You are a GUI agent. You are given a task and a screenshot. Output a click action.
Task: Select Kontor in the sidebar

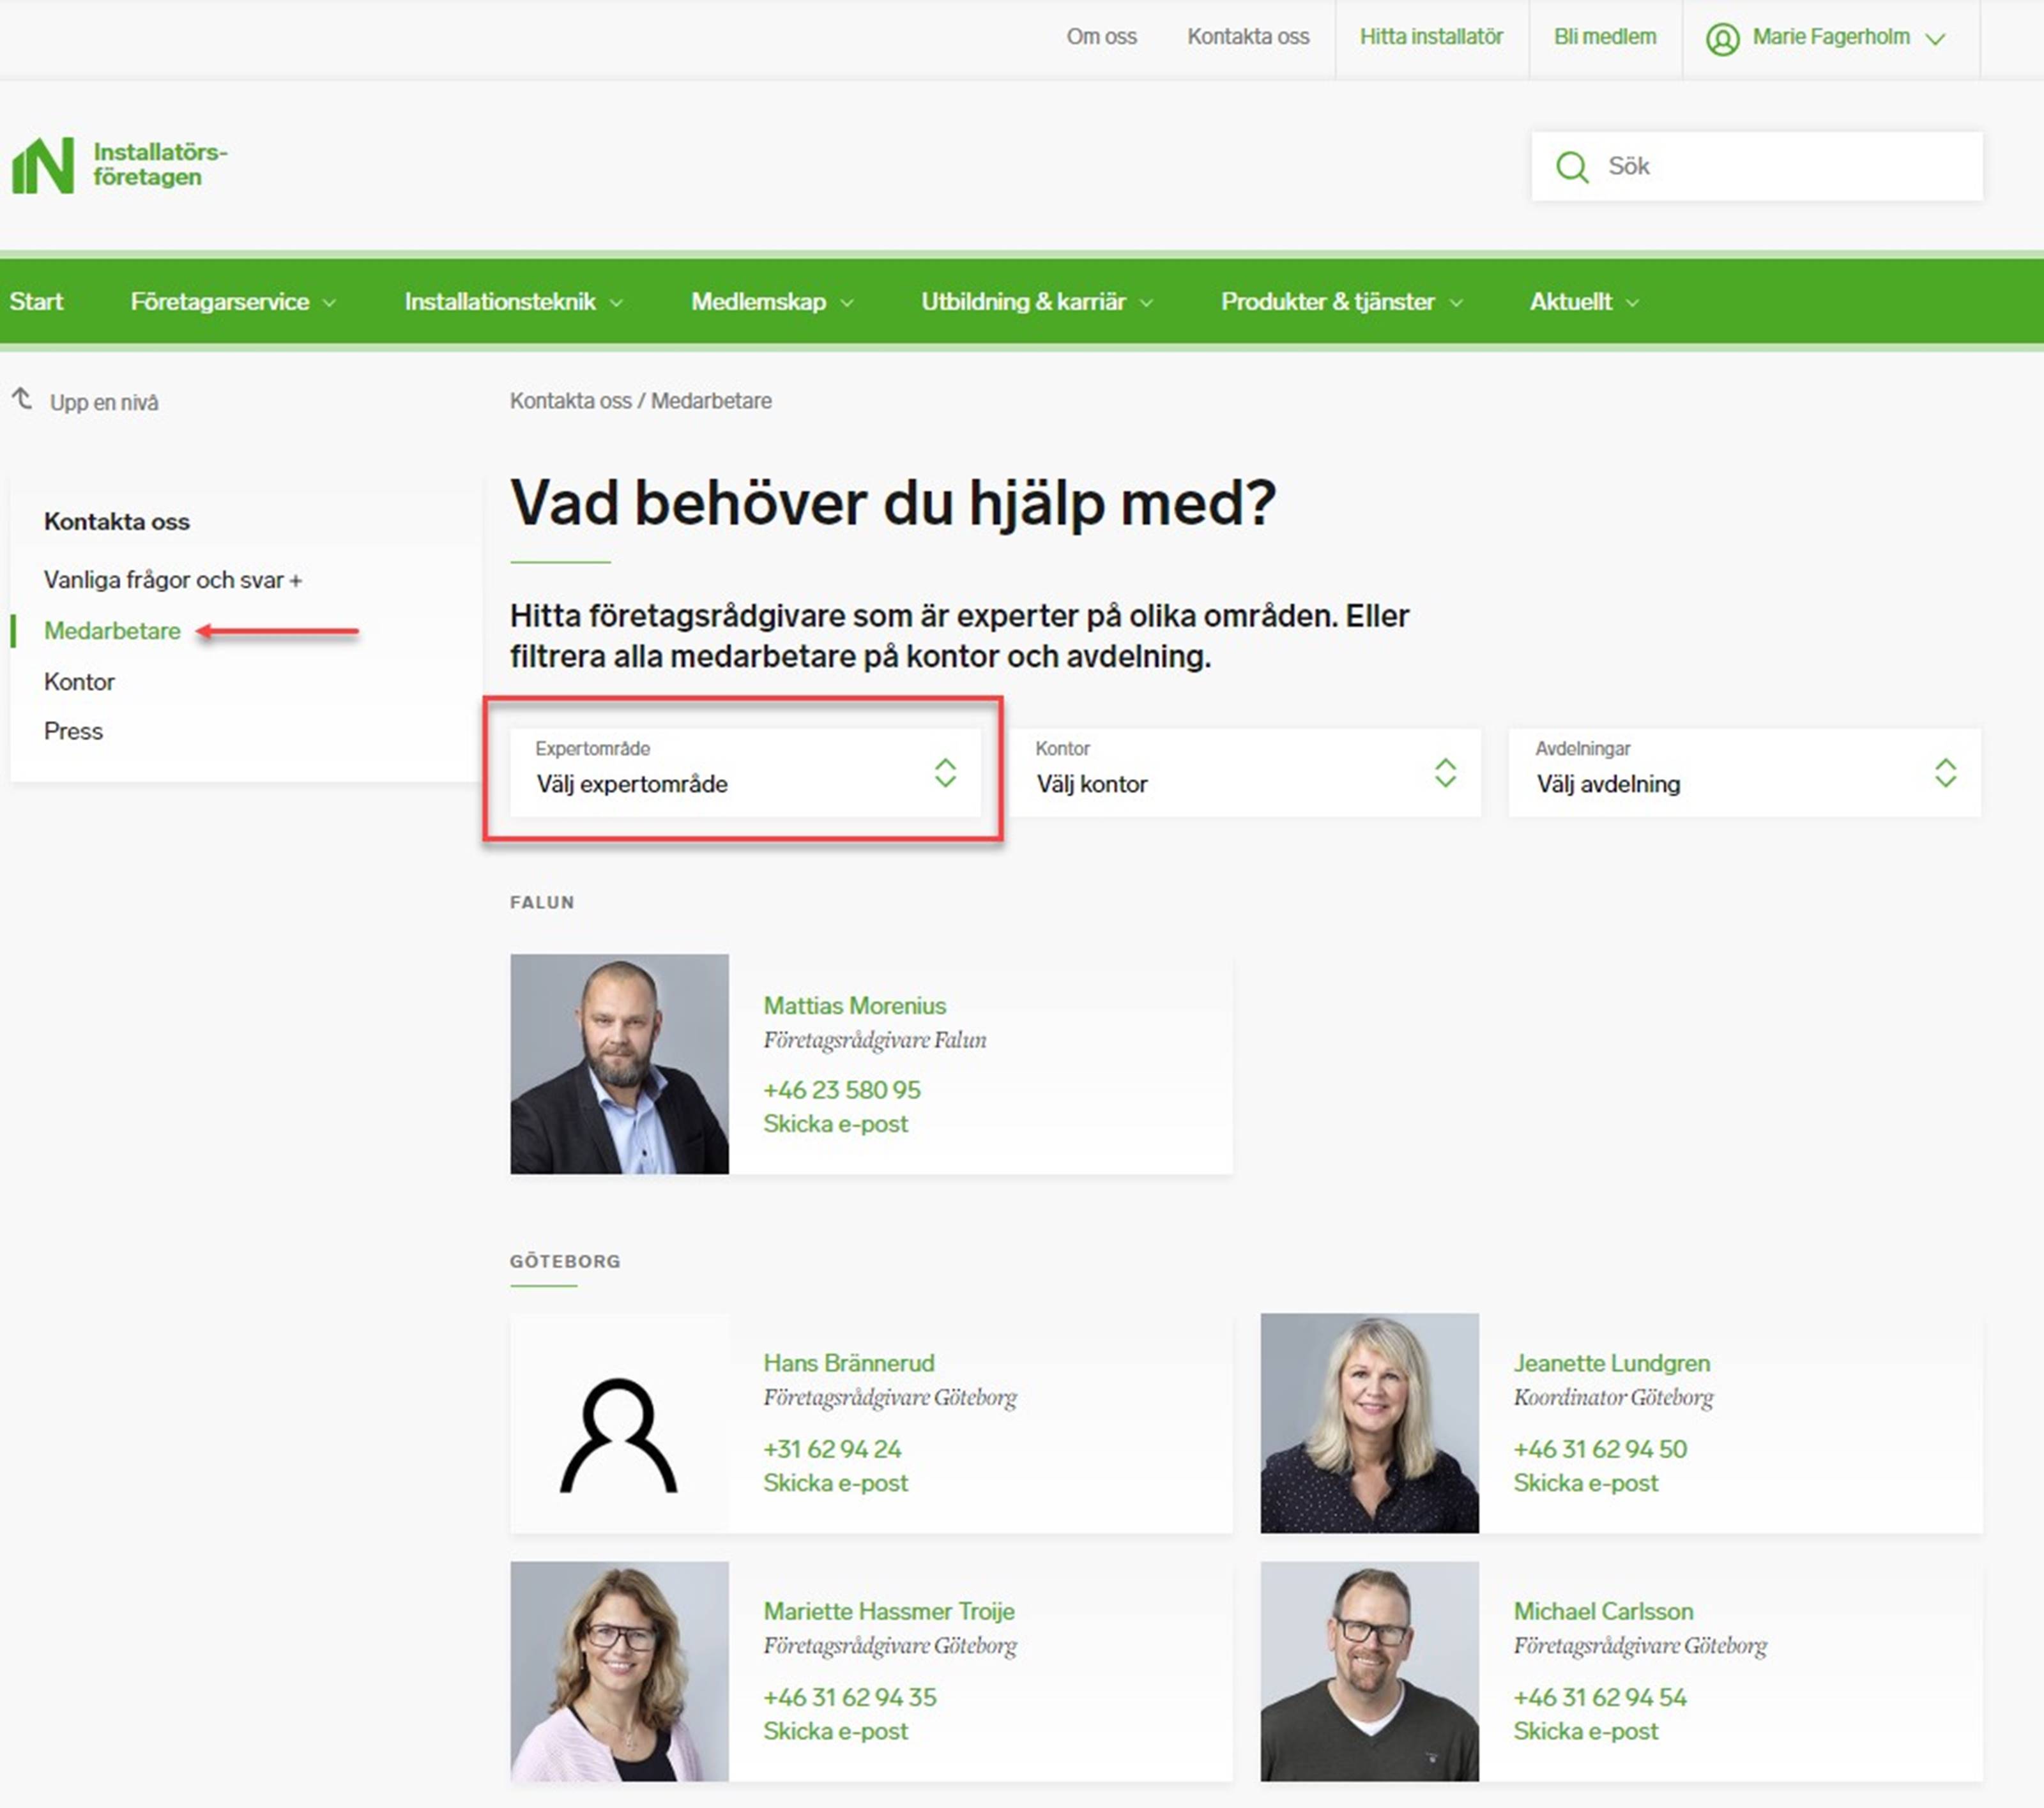click(79, 682)
